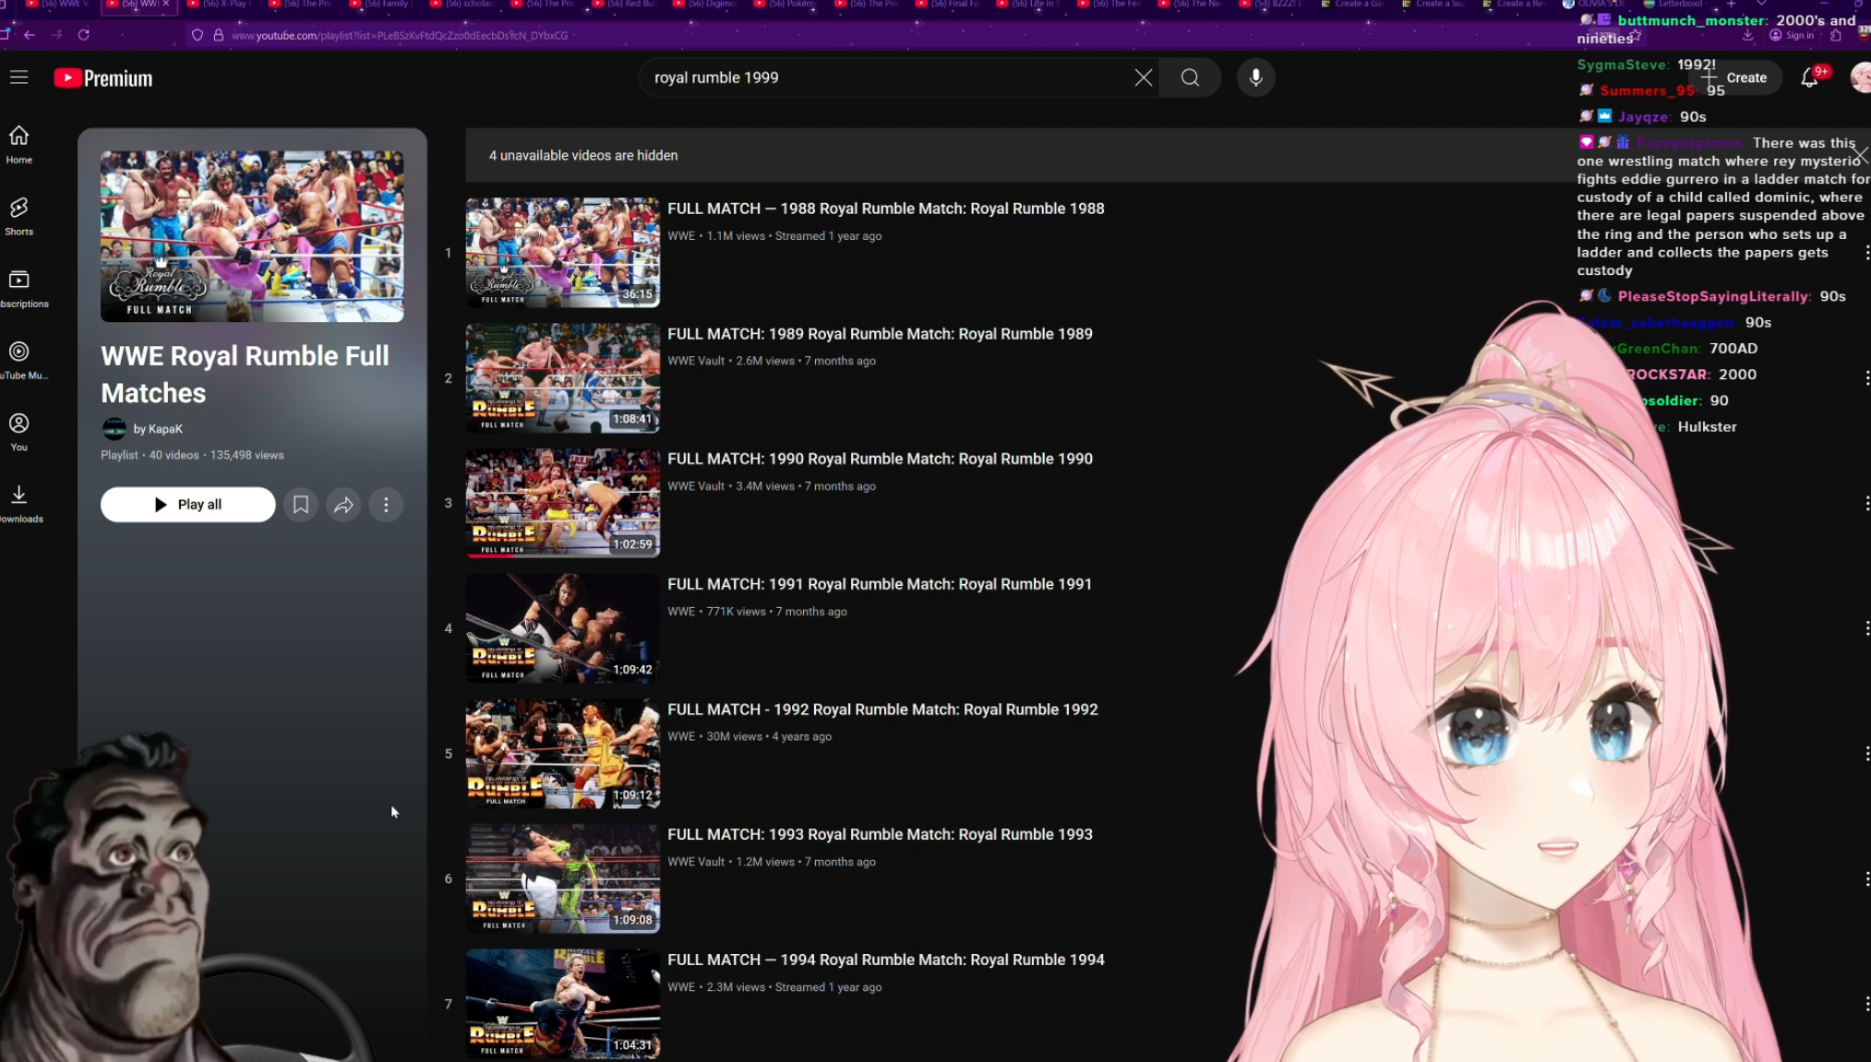Save the playlist with the bookmark icon
Viewport: 1871px width, 1062px height.
300,505
